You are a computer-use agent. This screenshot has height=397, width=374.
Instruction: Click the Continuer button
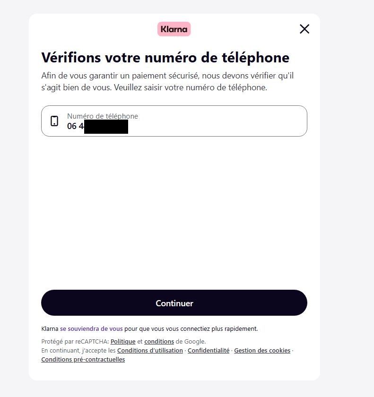coord(174,303)
